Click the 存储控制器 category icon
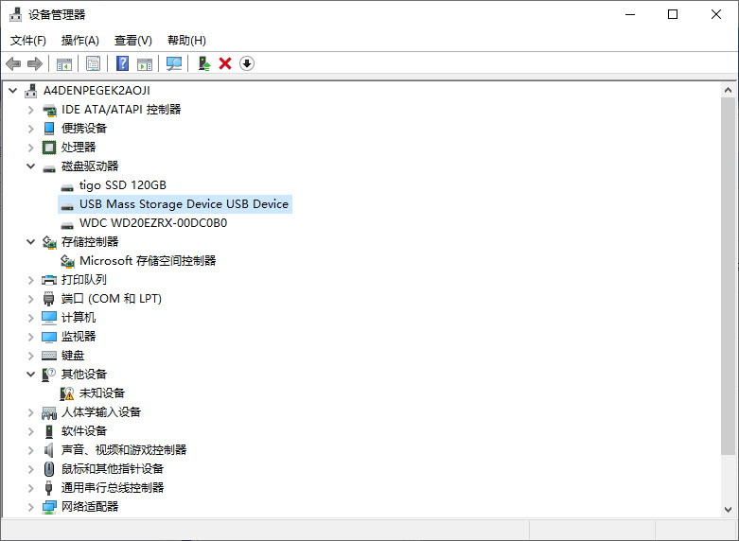This screenshot has width=739, height=541. click(x=49, y=242)
